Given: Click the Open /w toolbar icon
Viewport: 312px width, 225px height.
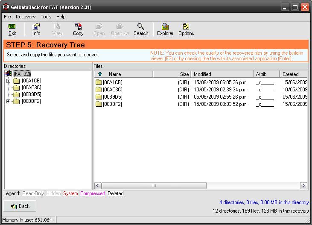Looking at the screenshot, I should coord(120,26).
